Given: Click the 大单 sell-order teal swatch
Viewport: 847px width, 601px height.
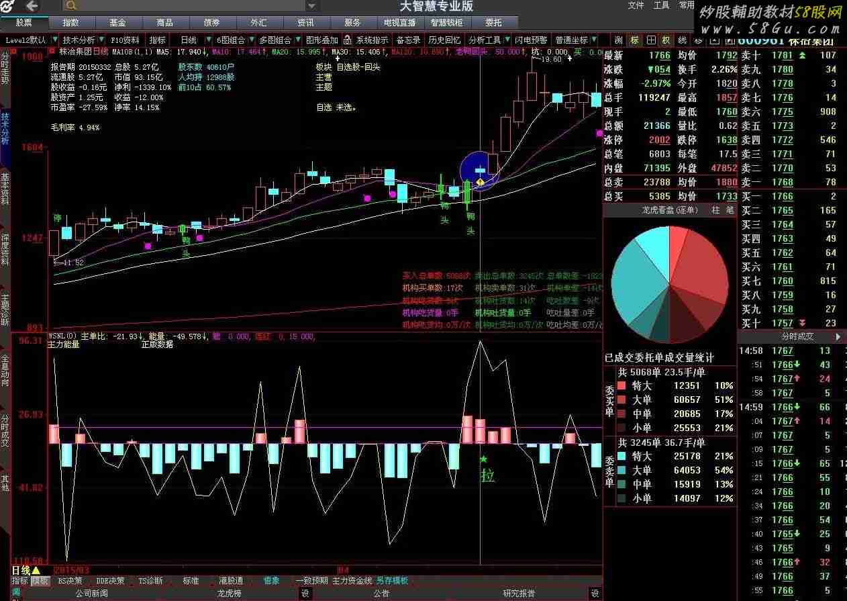Looking at the screenshot, I should tap(621, 470).
